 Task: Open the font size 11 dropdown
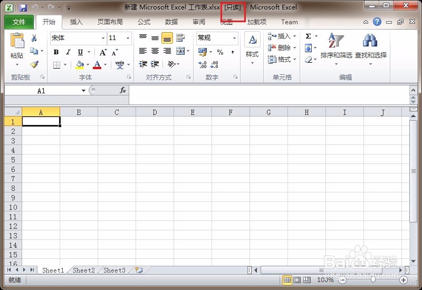128,38
